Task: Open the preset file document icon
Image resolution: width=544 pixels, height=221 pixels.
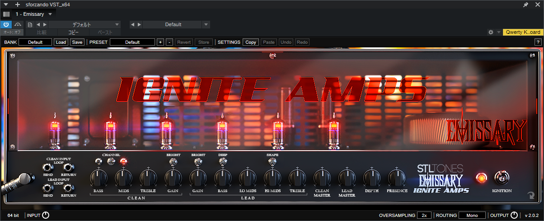Action: click(30, 24)
